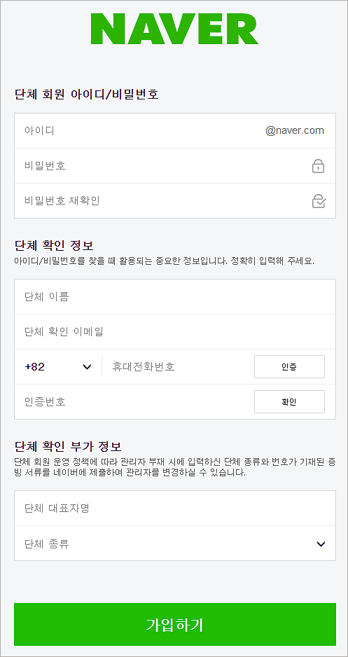This screenshot has width=348, height=657.
Task: Click the 단체 확인 이메일 field
Action: (x=175, y=332)
